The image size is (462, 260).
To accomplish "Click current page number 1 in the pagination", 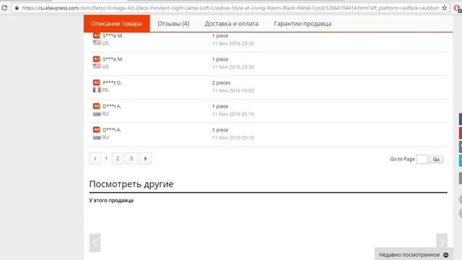I will coord(106,159).
